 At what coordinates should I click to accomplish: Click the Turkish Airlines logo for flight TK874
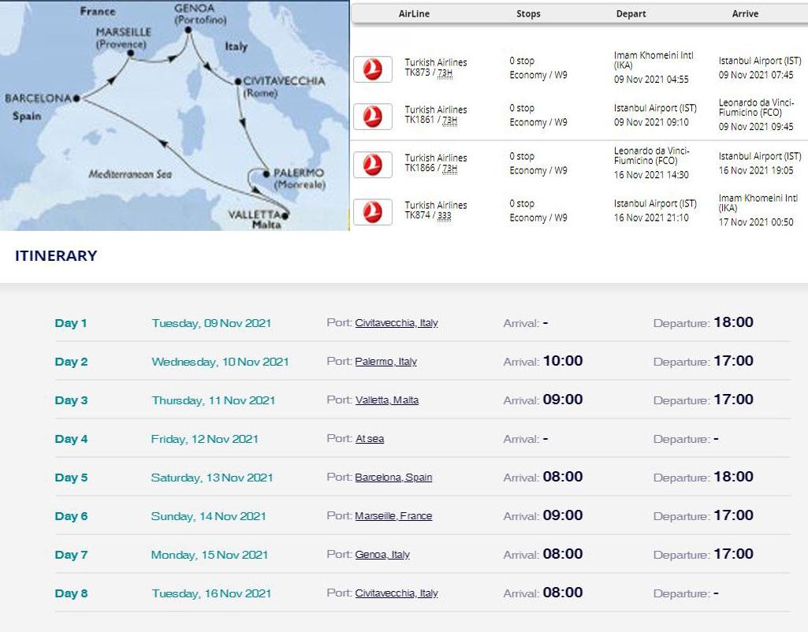pos(372,212)
